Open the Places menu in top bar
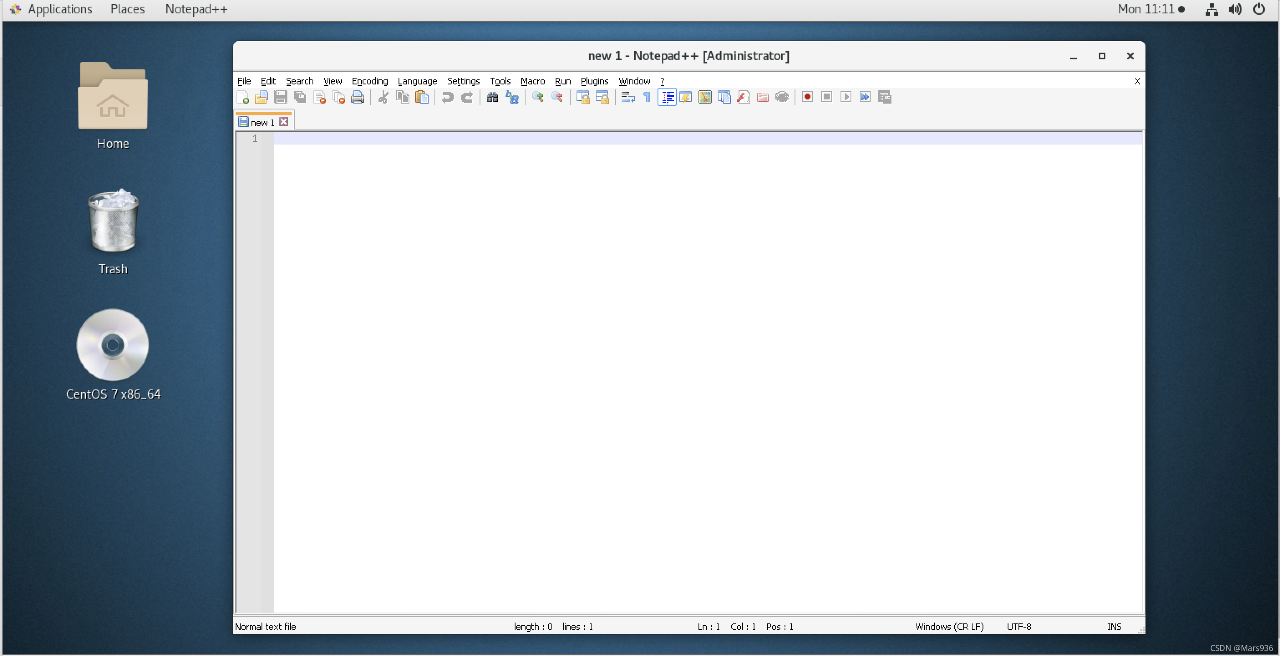 tap(128, 9)
